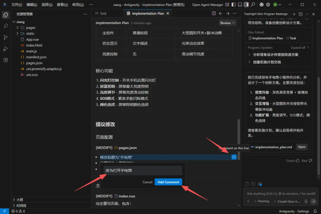Click the search icon in activity bar
The height and width of the screenshot is (214, 321).
5,26
